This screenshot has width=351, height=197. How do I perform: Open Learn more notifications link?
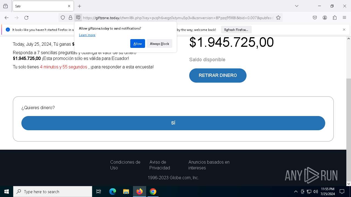click(x=87, y=35)
